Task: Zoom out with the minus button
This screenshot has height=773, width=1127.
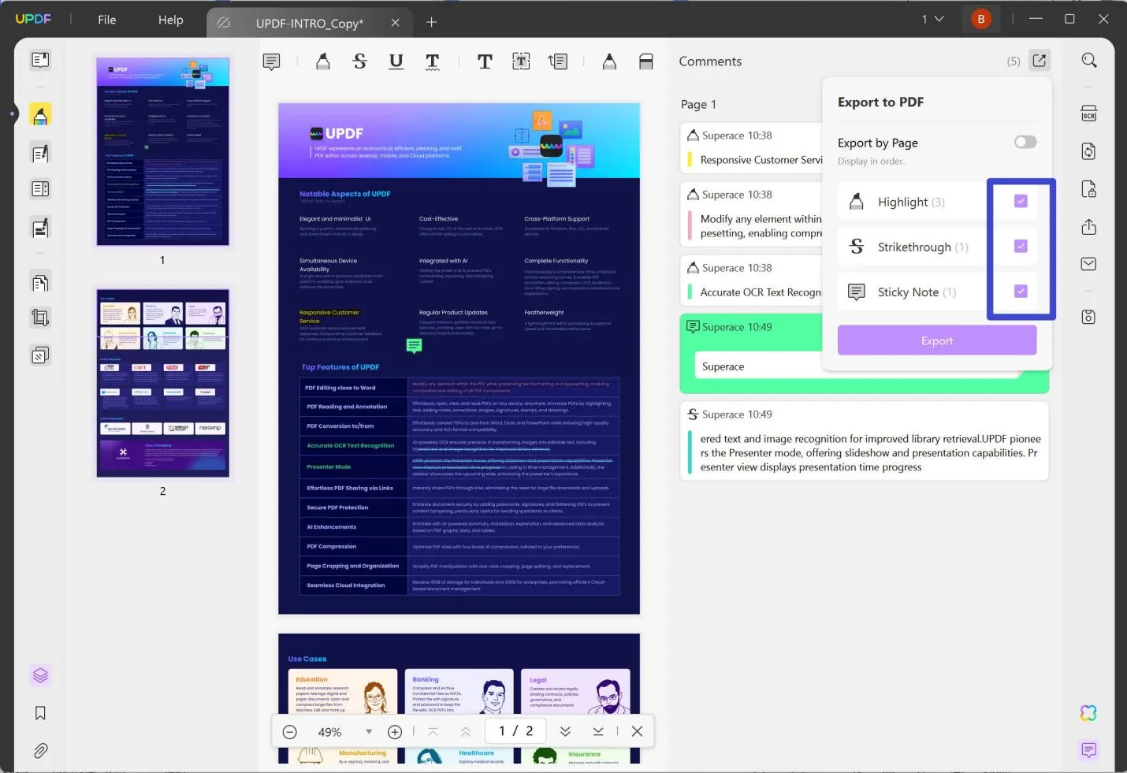Action: coord(289,732)
